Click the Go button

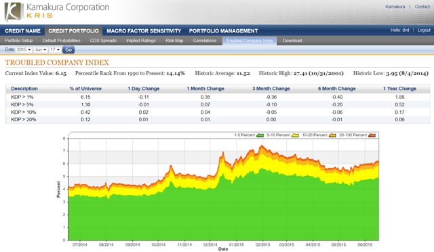click(x=68, y=50)
